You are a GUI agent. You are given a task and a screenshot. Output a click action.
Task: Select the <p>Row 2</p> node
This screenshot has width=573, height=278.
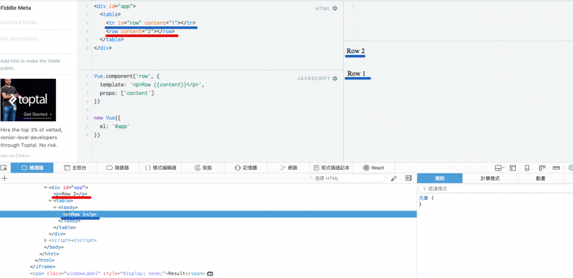[x=70, y=194]
